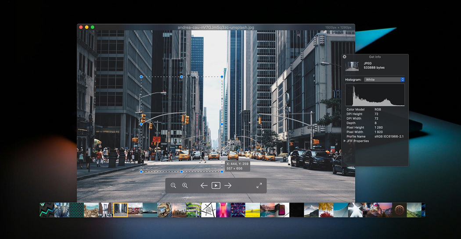Start slideshow with the play button
The width and height of the screenshot is (461, 239).
click(x=216, y=185)
